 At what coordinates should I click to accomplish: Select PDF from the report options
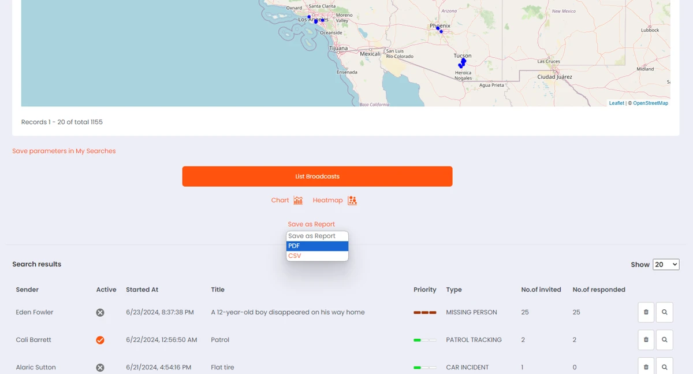point(317,246)
